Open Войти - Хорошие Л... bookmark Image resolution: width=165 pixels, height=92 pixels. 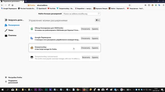coord(117,8)
